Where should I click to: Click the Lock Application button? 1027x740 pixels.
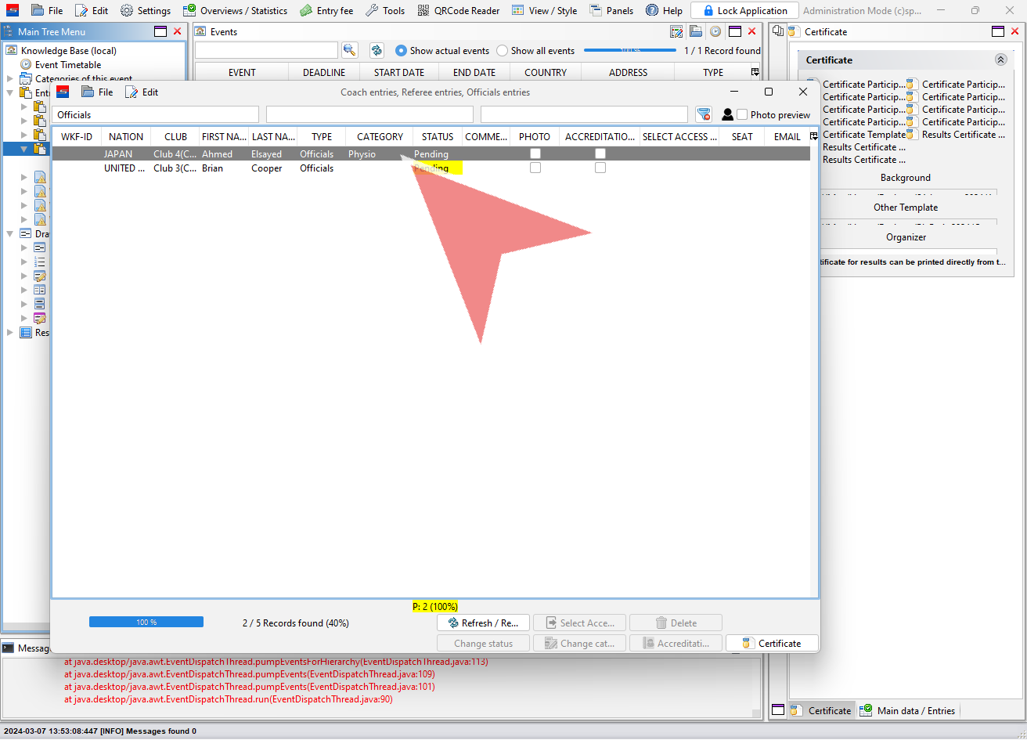tap(744, 11)
